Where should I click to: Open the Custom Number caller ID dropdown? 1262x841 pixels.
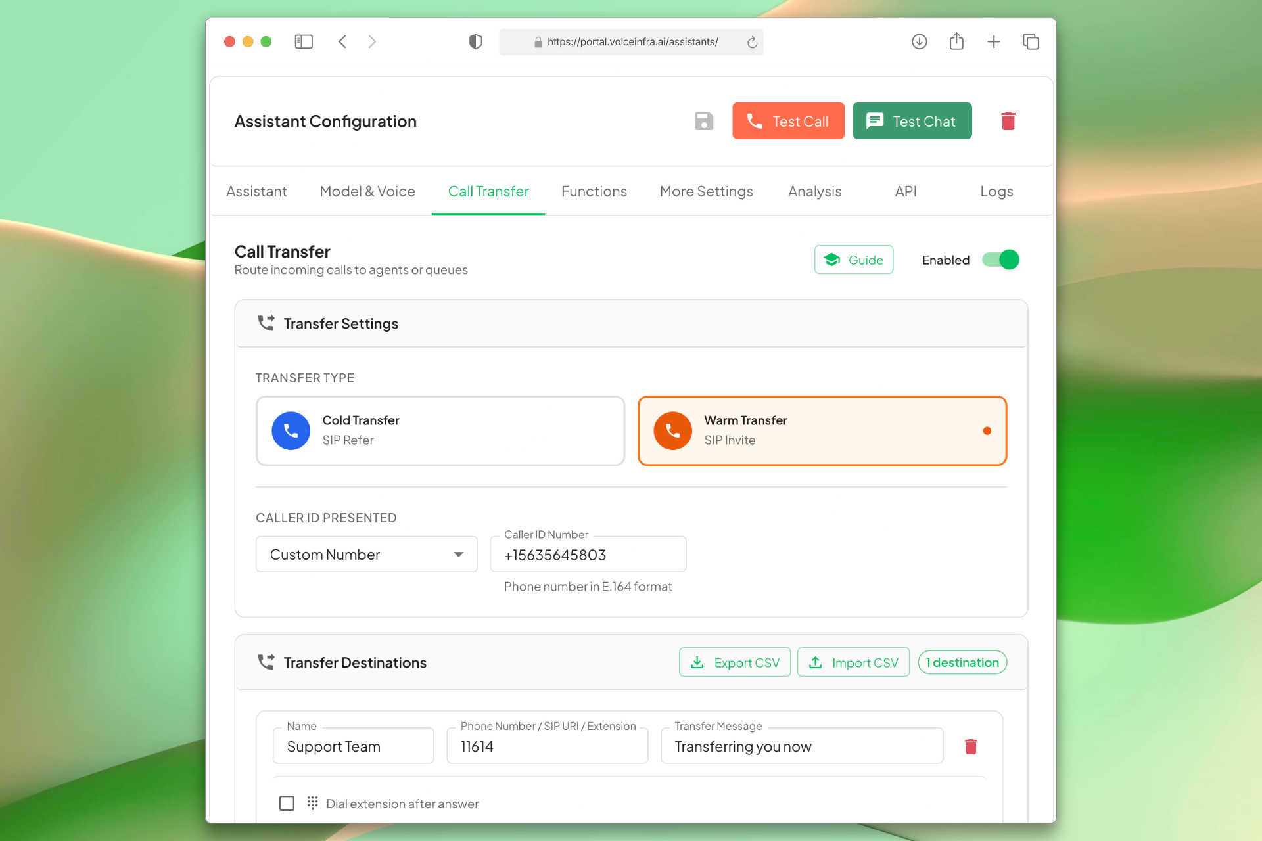click(366, 555)
